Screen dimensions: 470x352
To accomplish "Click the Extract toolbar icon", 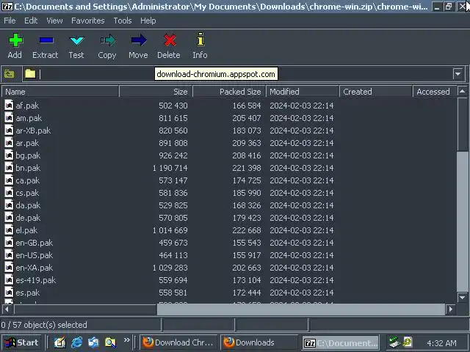I will pyautogui.click(x=46, y=40).
